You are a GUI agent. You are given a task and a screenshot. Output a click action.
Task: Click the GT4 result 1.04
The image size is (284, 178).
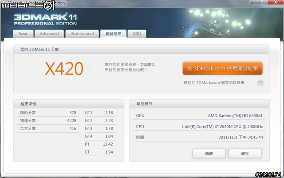pyautogui.click(x=109, y=136)
